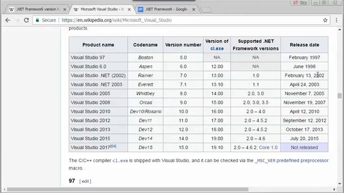
Task: Bookmark page with star icon
Action: [325, 20]
